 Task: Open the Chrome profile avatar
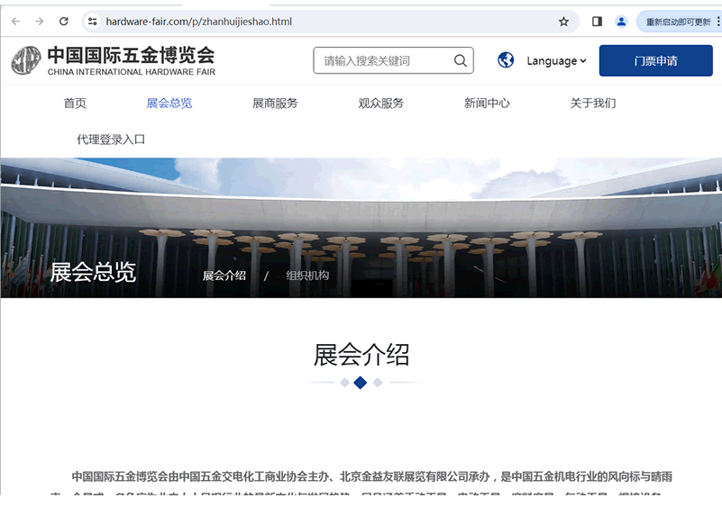(x=621, y=22)
